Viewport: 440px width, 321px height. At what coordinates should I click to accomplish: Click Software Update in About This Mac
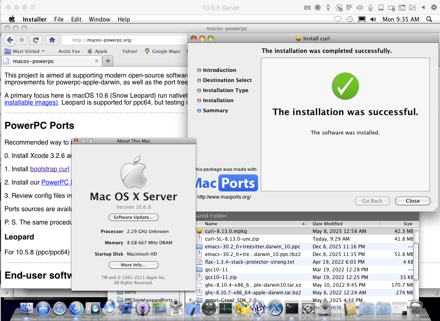coord(133,217)
